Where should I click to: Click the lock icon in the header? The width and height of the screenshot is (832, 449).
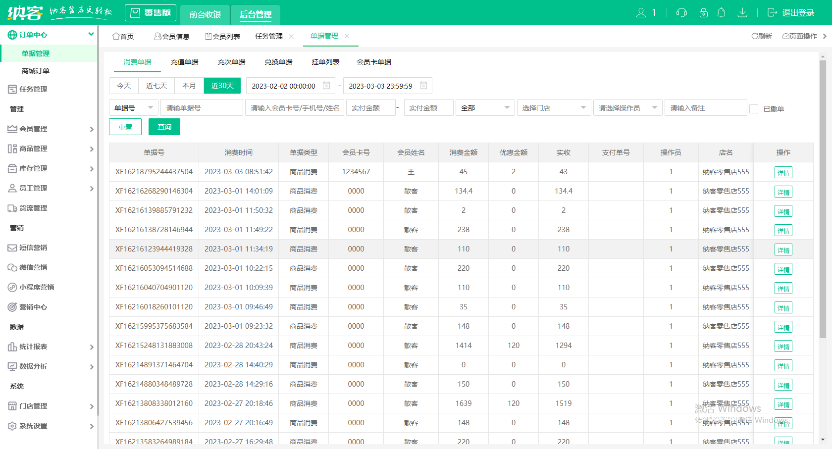tap(704, 13)
